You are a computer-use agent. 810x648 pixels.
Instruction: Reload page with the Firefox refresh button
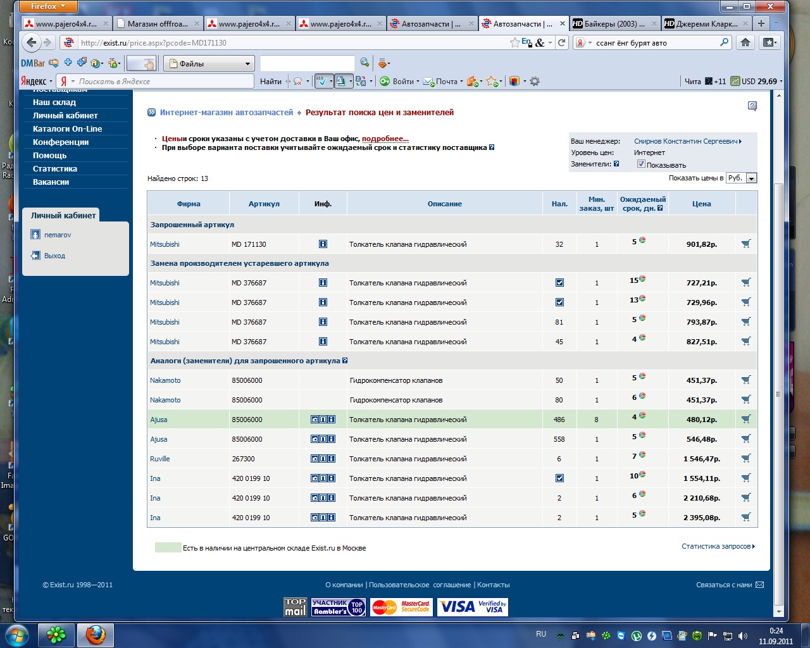pos(561,42)
